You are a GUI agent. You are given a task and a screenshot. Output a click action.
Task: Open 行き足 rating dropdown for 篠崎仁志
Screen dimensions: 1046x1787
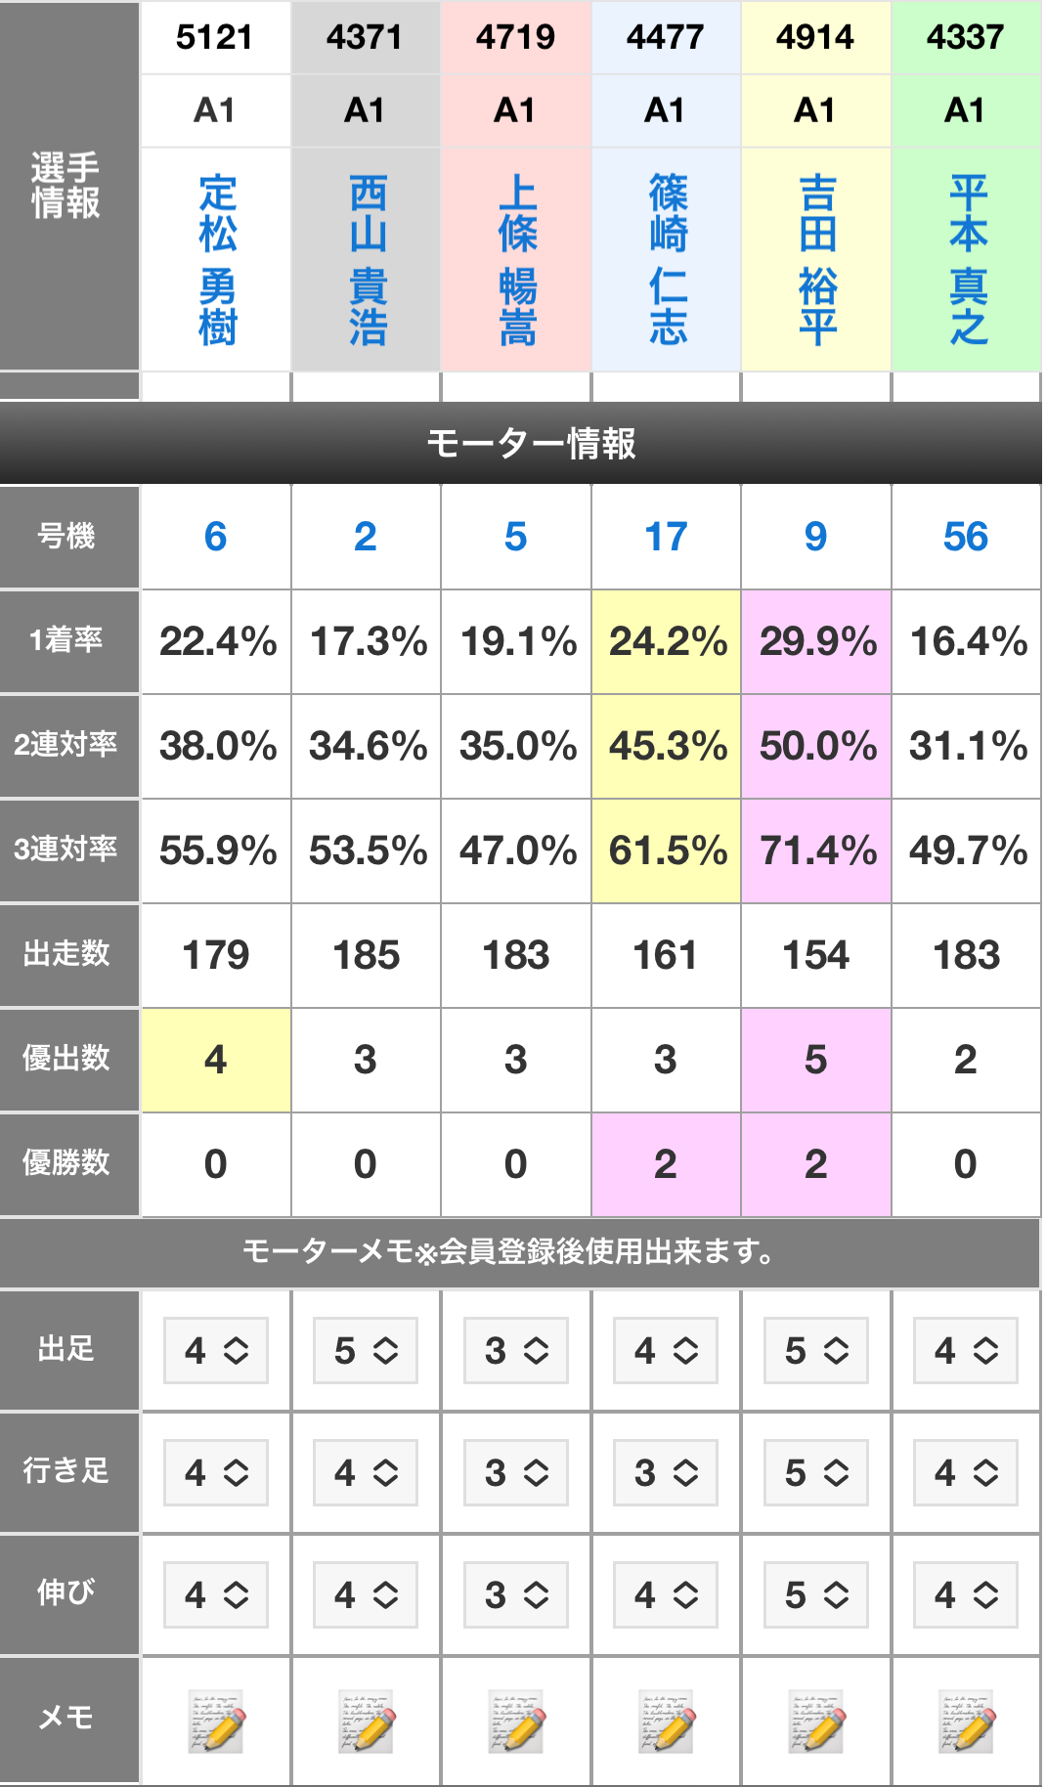point(666,1473)
